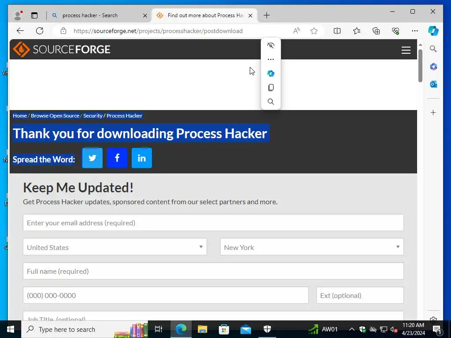Open Browser essentials heart icon
This screenshot has height=338, width=451.
(x=396, y=31)
